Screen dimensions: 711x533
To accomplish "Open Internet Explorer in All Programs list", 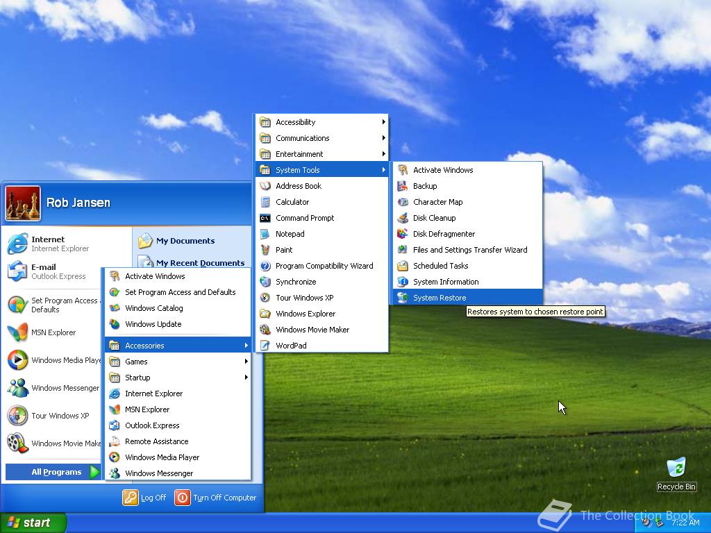I will click(178, 394).
